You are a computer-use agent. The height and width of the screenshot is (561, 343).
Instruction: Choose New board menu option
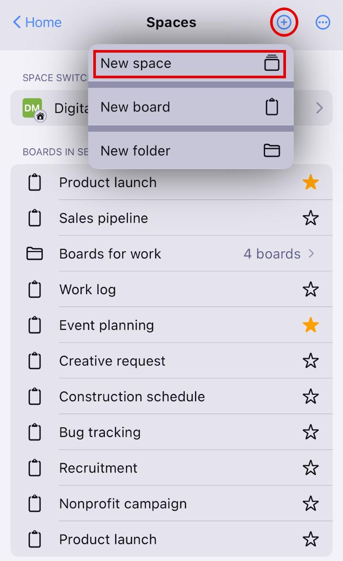[x=190, y=107]
